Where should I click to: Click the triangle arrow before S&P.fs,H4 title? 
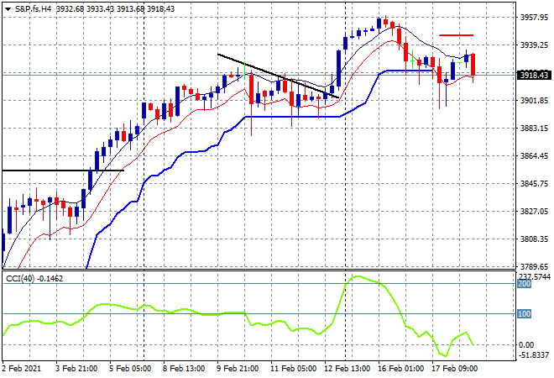8,9
